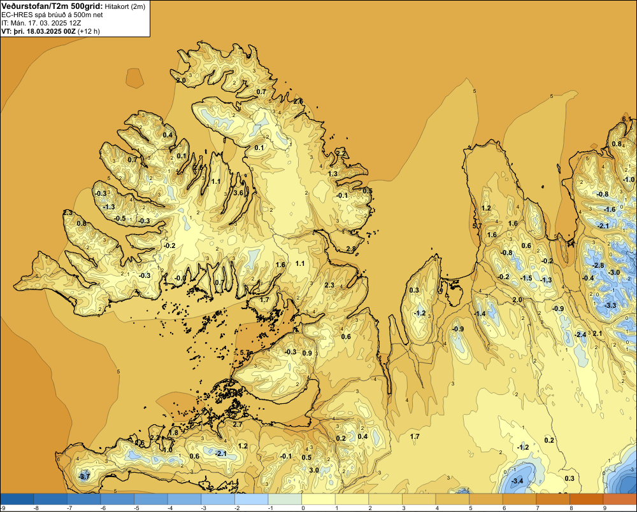
Task: Select the legend swatch between 6 and 7
Action: coord(519,499)
